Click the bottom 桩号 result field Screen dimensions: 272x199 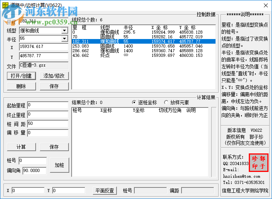point(151,190)
